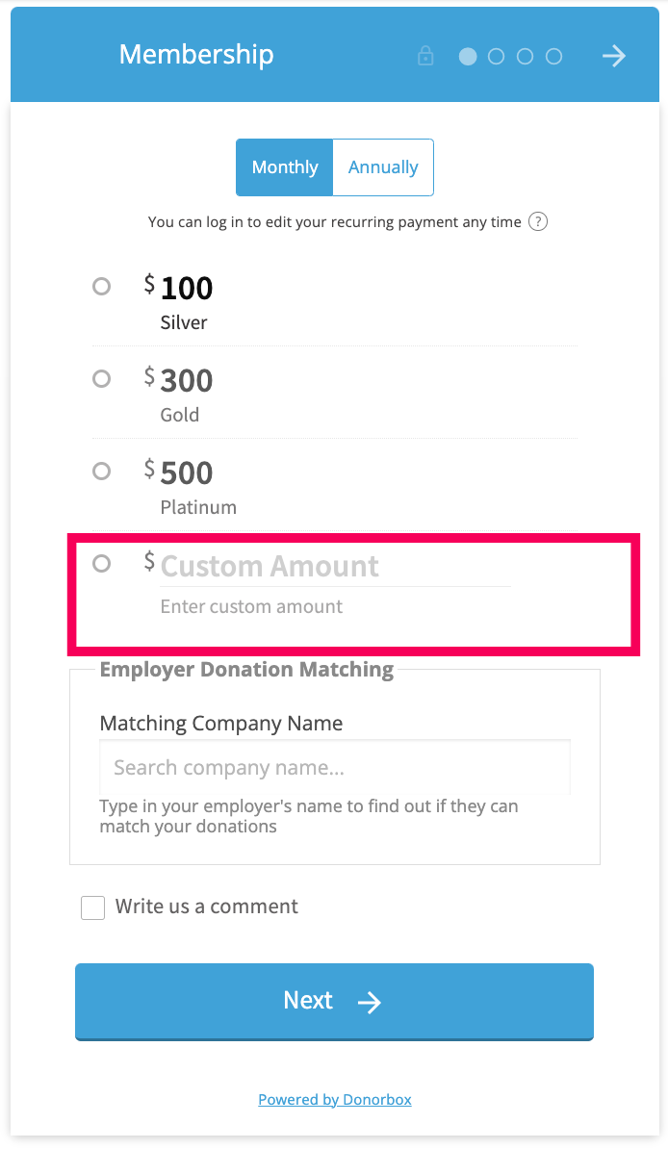Select the $100 Silver radio option
The height and width of the screenshot is (1149, 668).
102,286
